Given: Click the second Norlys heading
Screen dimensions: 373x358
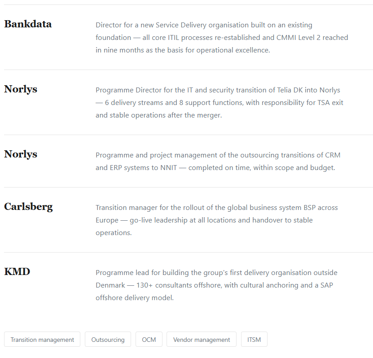Looking at the screenshot, I should tap(21, 154).
